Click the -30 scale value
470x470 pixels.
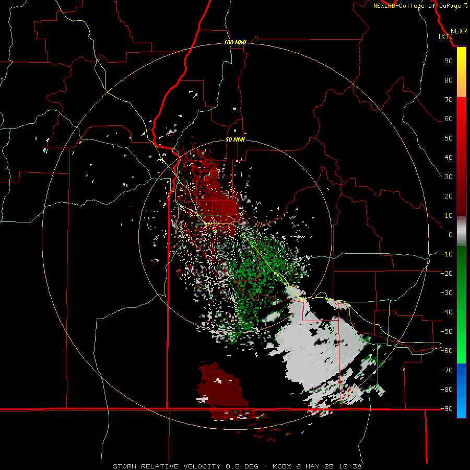point(446,293)
